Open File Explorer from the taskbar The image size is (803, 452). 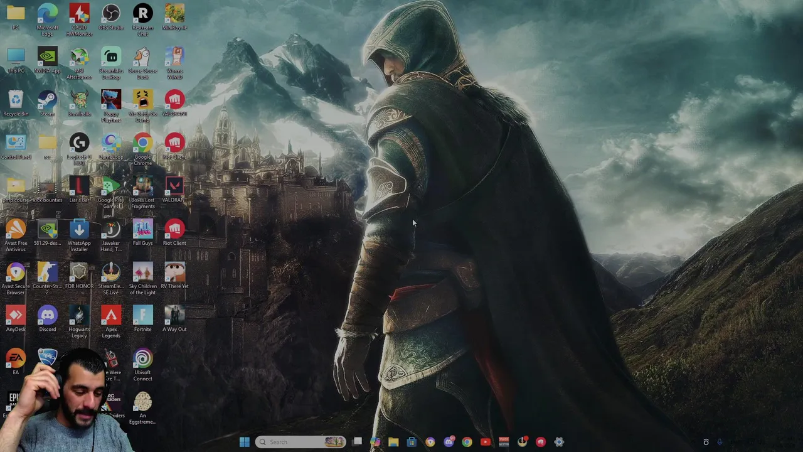coord(393,442)
